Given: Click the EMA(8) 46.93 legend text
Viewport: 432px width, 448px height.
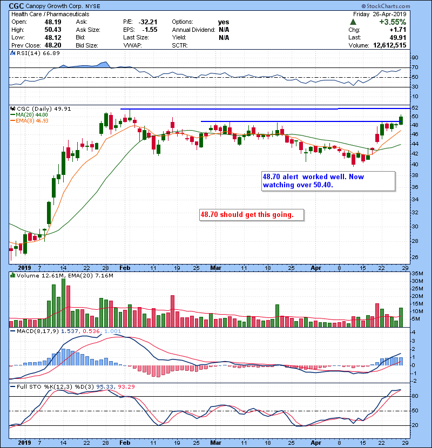Looking at the screenshot, I should click(32, 120).
